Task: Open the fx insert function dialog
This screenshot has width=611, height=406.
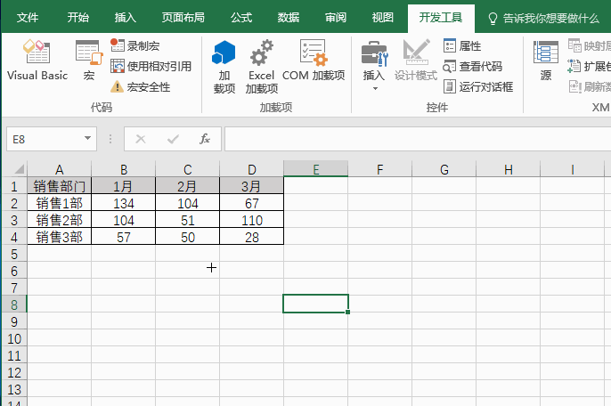Action: pyautogui.click(x=205, y=139)
